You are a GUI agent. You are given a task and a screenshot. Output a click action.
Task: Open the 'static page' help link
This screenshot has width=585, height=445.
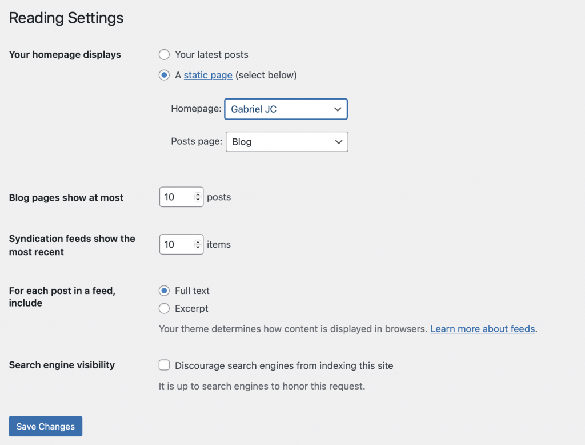pyautogui.click(x=208, y=75)
